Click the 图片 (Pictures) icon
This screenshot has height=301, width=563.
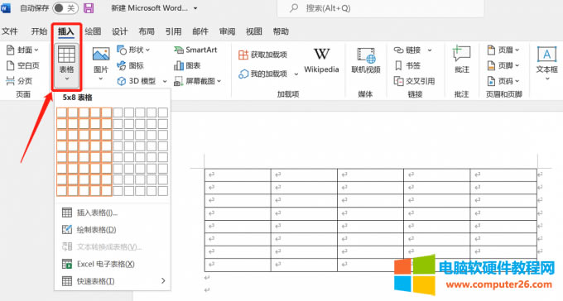[101, 55]
